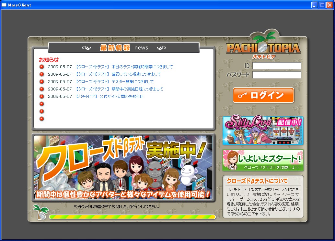
Task: Click the Sky Love 配信中 banner
Action: click(x=263, y=130)
